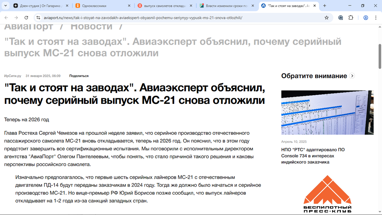Screen dimensions: 382x215
Task: Click the date 31 января 2025, 06:09
Action: click(43, 76)
